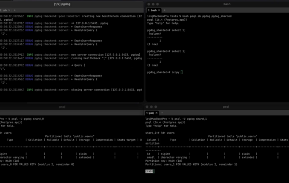The width and height of the screenshot is (289, 183).
Task: Select the '2: zsh' tab
Action: 3,10
